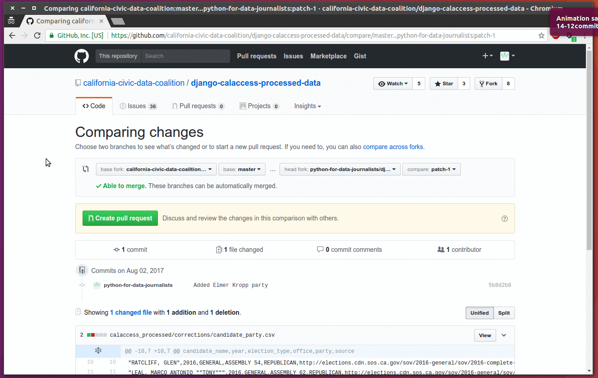This screenshot has height=378, width=598.
Task: Open the base fork dropdown
Action: tap(156, 169)
